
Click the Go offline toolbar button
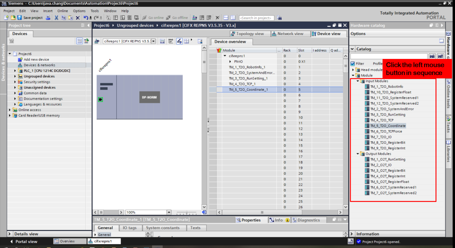pyautogui.click(x=177, y=18)
